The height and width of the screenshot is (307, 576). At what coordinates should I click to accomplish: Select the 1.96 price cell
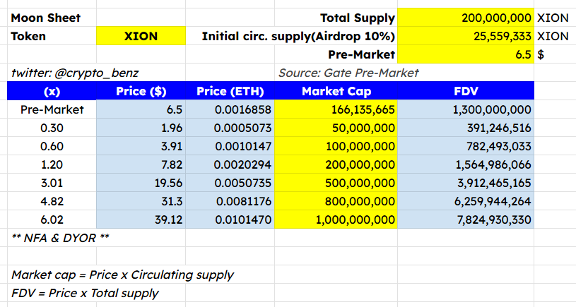pyautogui.click(x=141, y=128)
